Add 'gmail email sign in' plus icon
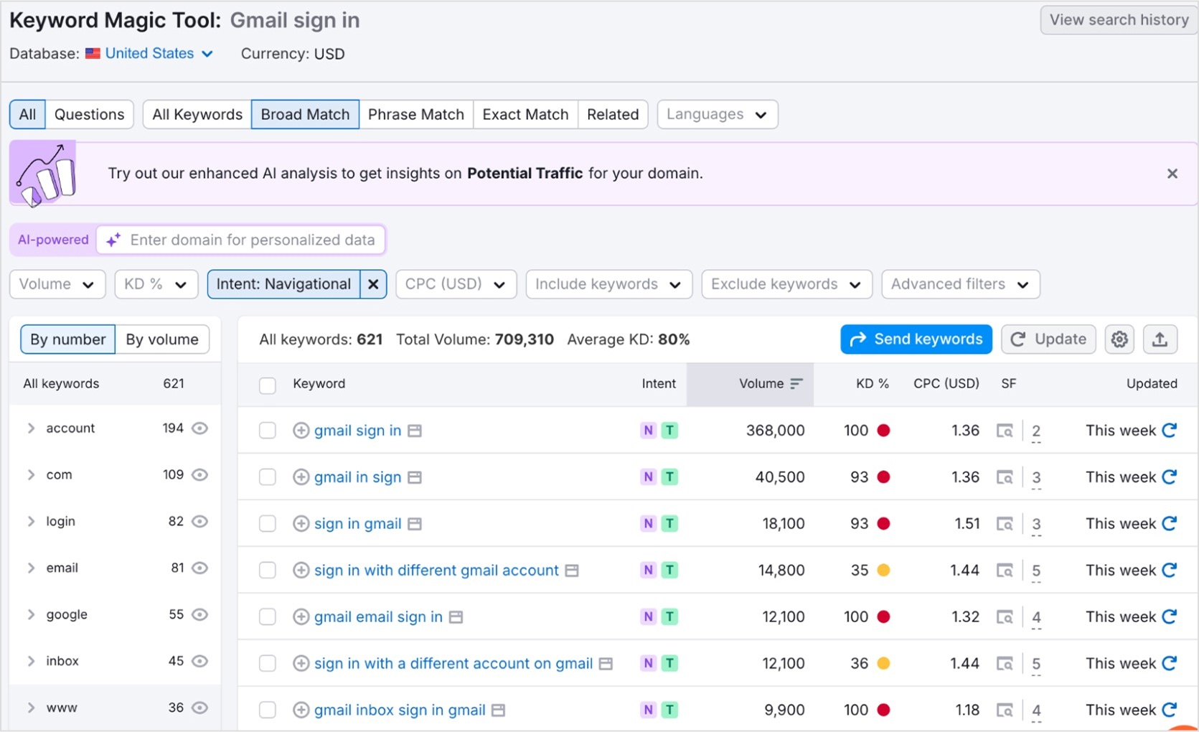1199x732 pixels. 301,616
